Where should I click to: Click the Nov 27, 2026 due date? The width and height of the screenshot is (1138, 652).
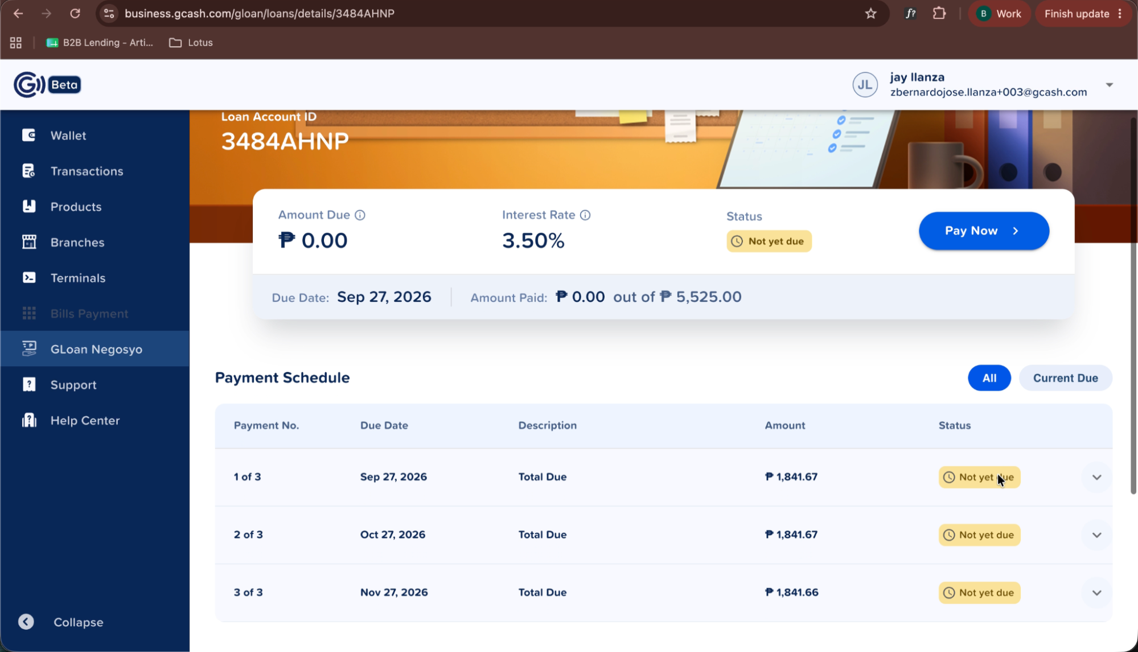tap(394, 592)
